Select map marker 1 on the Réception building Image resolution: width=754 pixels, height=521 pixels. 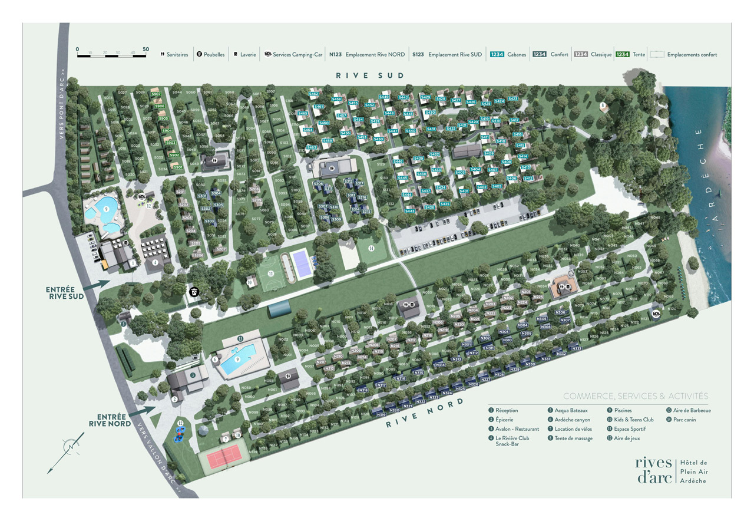point(134,263)
